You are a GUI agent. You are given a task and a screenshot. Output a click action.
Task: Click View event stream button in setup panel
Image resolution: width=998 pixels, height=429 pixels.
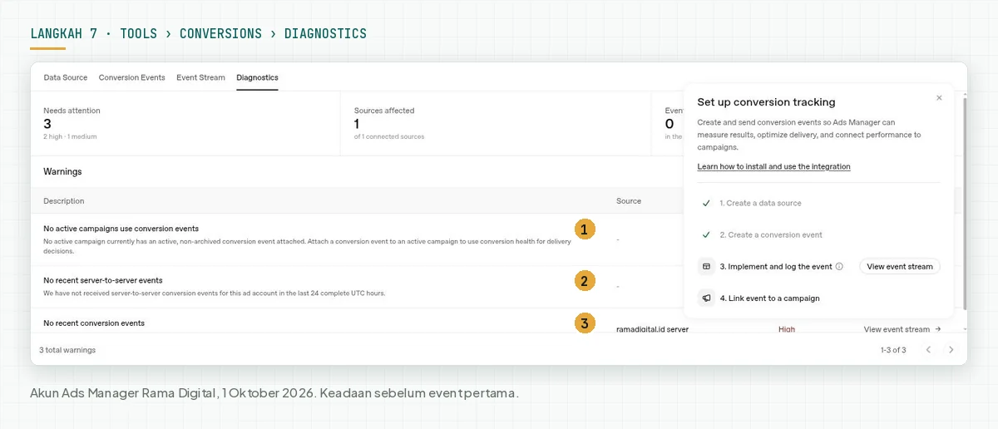coord(900,267)
